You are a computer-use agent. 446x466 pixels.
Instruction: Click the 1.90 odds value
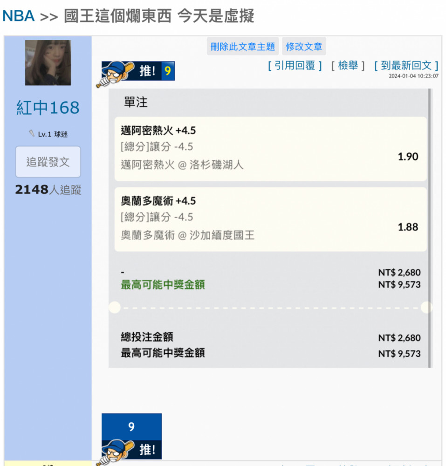pyautogui.click(x=408, y=157)
